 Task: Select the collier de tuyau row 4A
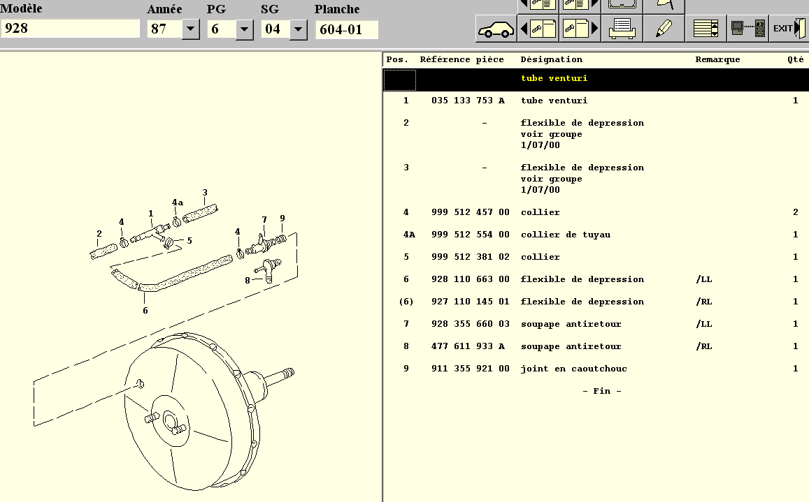point(596,235)
